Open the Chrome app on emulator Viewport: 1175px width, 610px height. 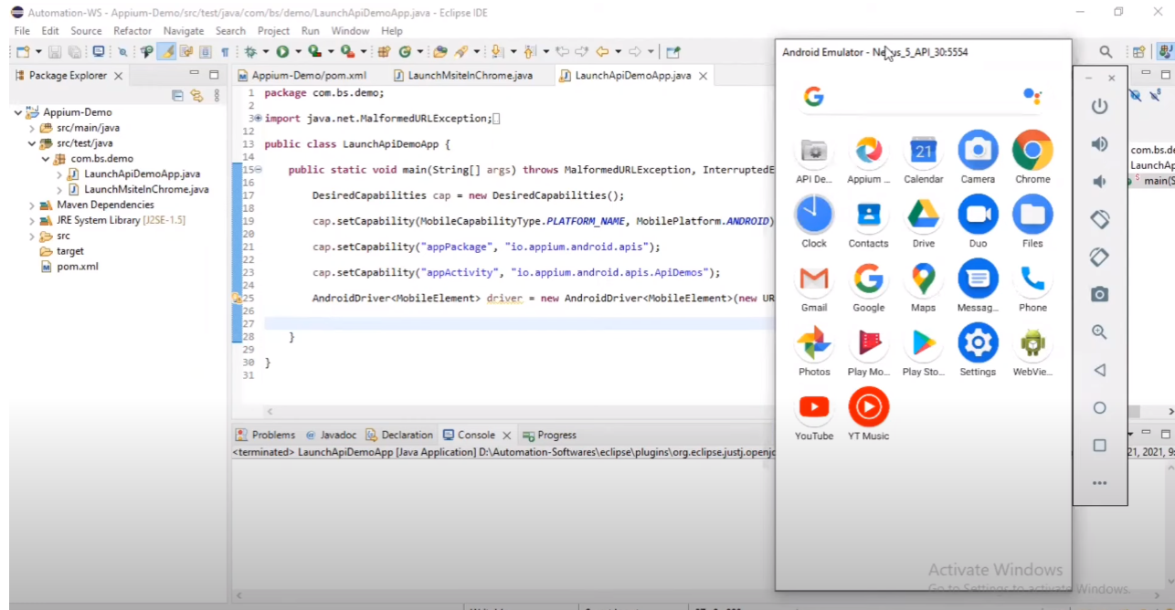[1032, 150]
